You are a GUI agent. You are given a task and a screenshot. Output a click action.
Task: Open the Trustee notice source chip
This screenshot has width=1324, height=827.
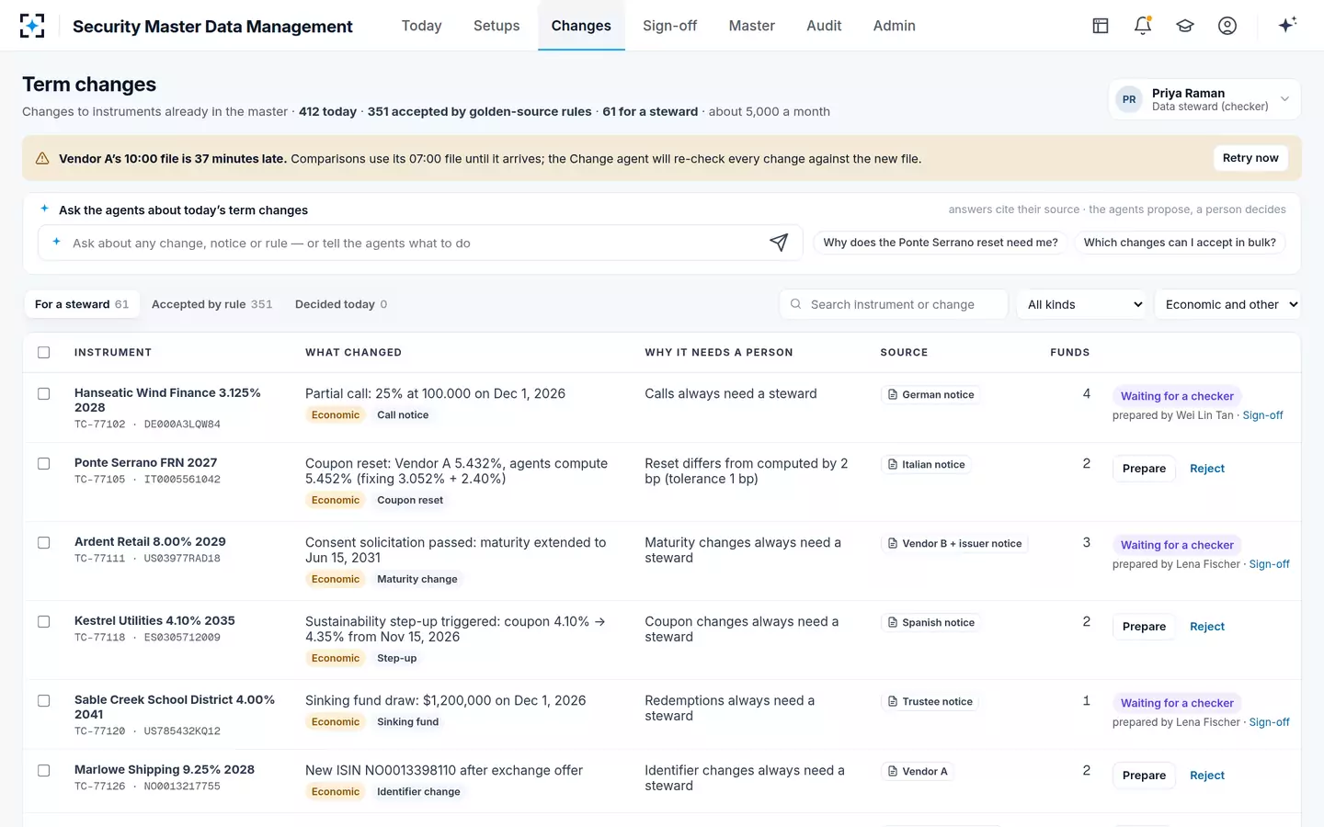pyautogui.click(x=930, y=701)
